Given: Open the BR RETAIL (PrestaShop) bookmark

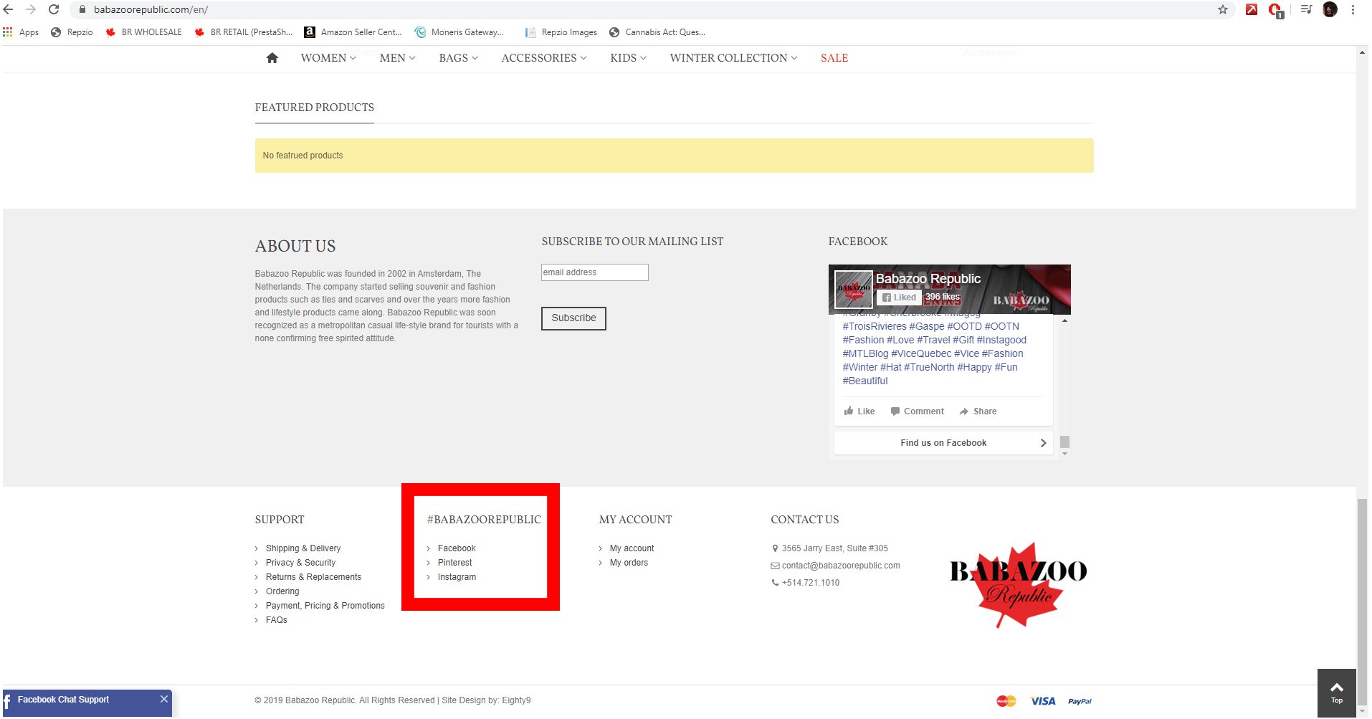Looking at the screenshot, I should point(244,32).
